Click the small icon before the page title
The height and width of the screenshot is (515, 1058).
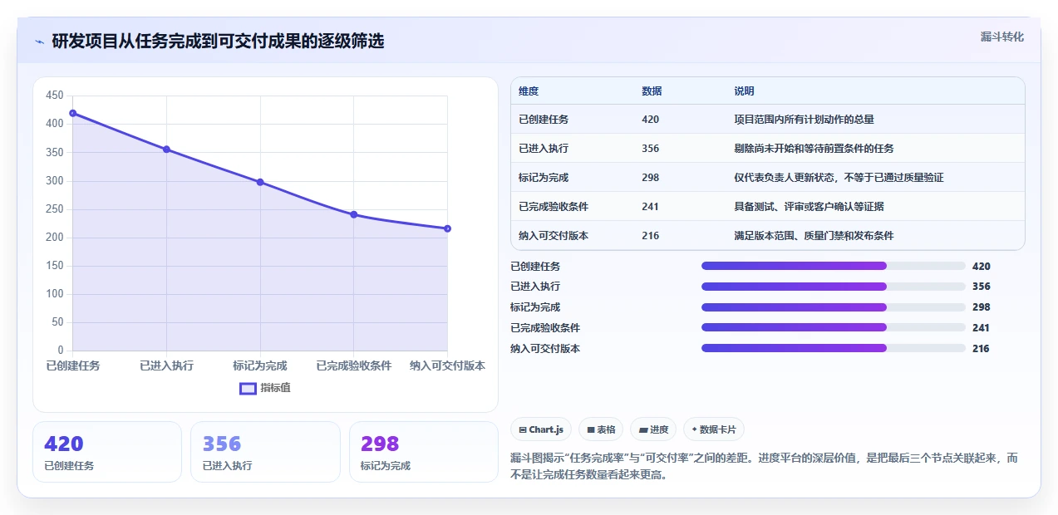[x=39, y=42]
